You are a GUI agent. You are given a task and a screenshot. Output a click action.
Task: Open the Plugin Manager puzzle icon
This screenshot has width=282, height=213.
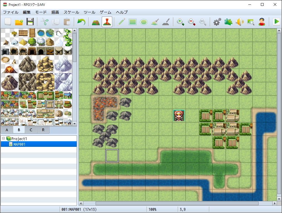coord(228,22)
